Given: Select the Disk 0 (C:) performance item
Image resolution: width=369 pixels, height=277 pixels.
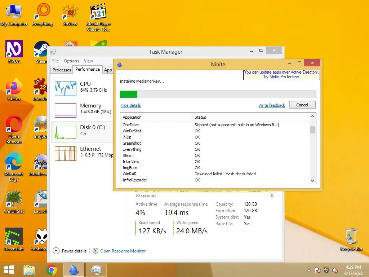Looking at the screenshot, I should coord(83,132).
